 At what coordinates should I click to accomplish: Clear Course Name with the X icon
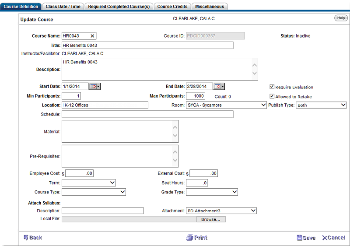coord(92,36)
